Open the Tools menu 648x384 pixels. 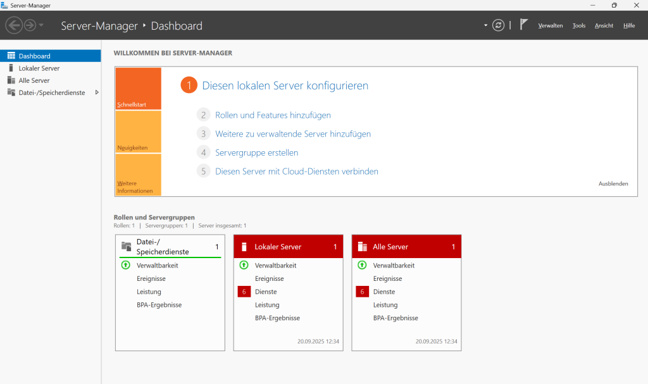578,25
